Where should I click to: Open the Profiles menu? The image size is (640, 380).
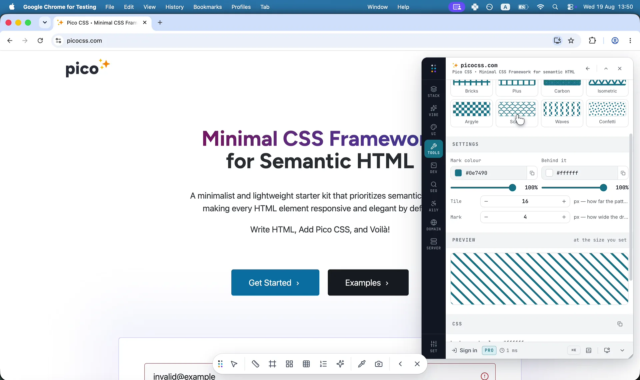(241, 7)
